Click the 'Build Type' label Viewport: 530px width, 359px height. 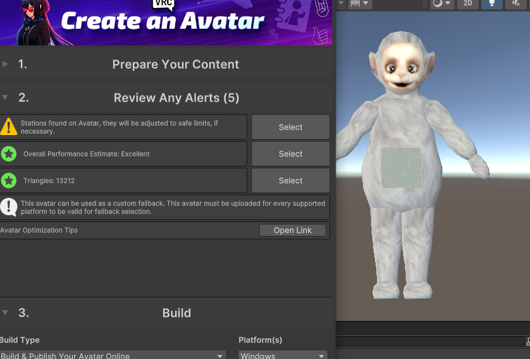pyautogui.click(x=19, y=340)
